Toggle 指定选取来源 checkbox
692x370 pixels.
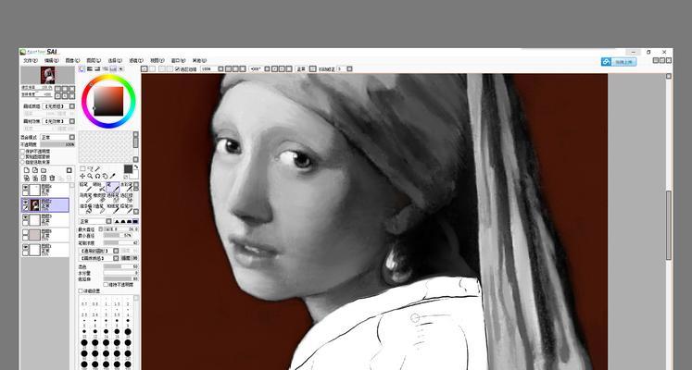pos(23,162)
